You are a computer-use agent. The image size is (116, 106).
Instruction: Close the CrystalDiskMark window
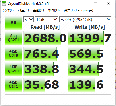pyautogui.click(x=109, y=4)
